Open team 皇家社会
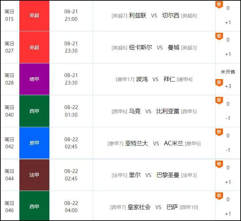The height and width of the screenshot is (221, 241). click(x=139, y=207)
